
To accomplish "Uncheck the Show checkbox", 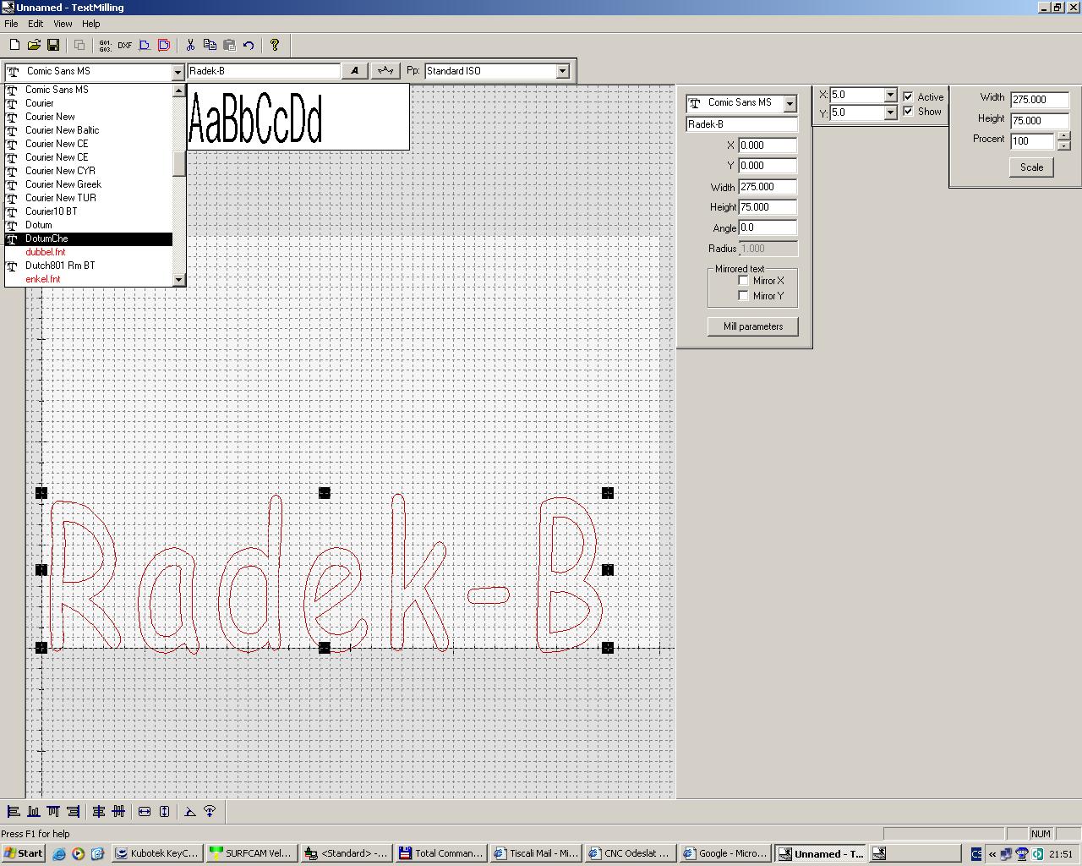I will (x=908, y=112).
